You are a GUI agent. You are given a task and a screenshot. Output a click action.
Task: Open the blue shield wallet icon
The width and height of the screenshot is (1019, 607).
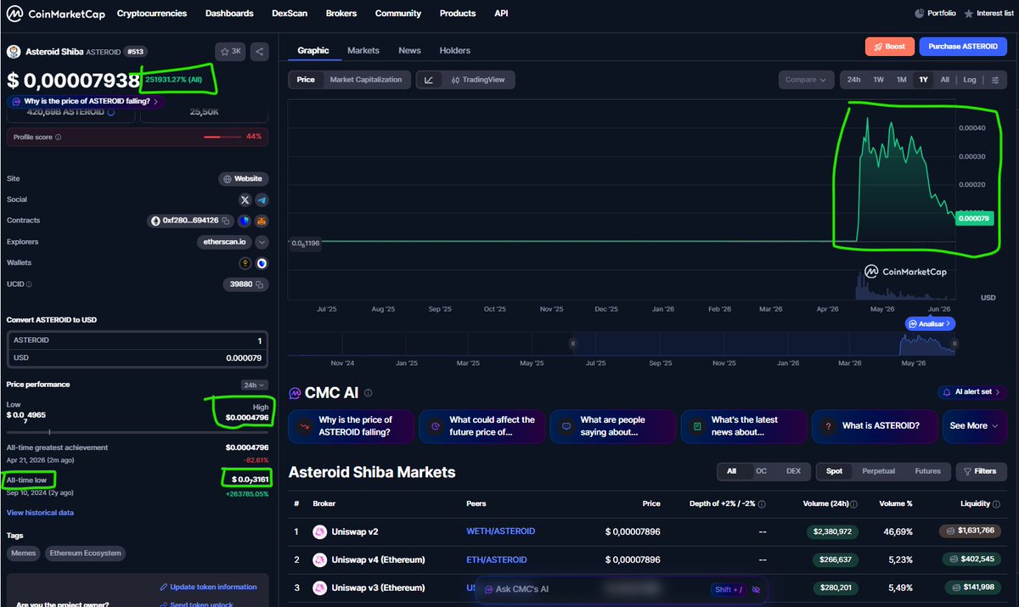tap(262, 263)
